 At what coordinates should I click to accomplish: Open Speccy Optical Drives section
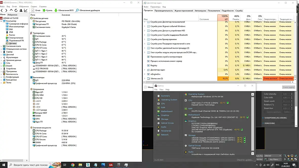click(167, 123)
